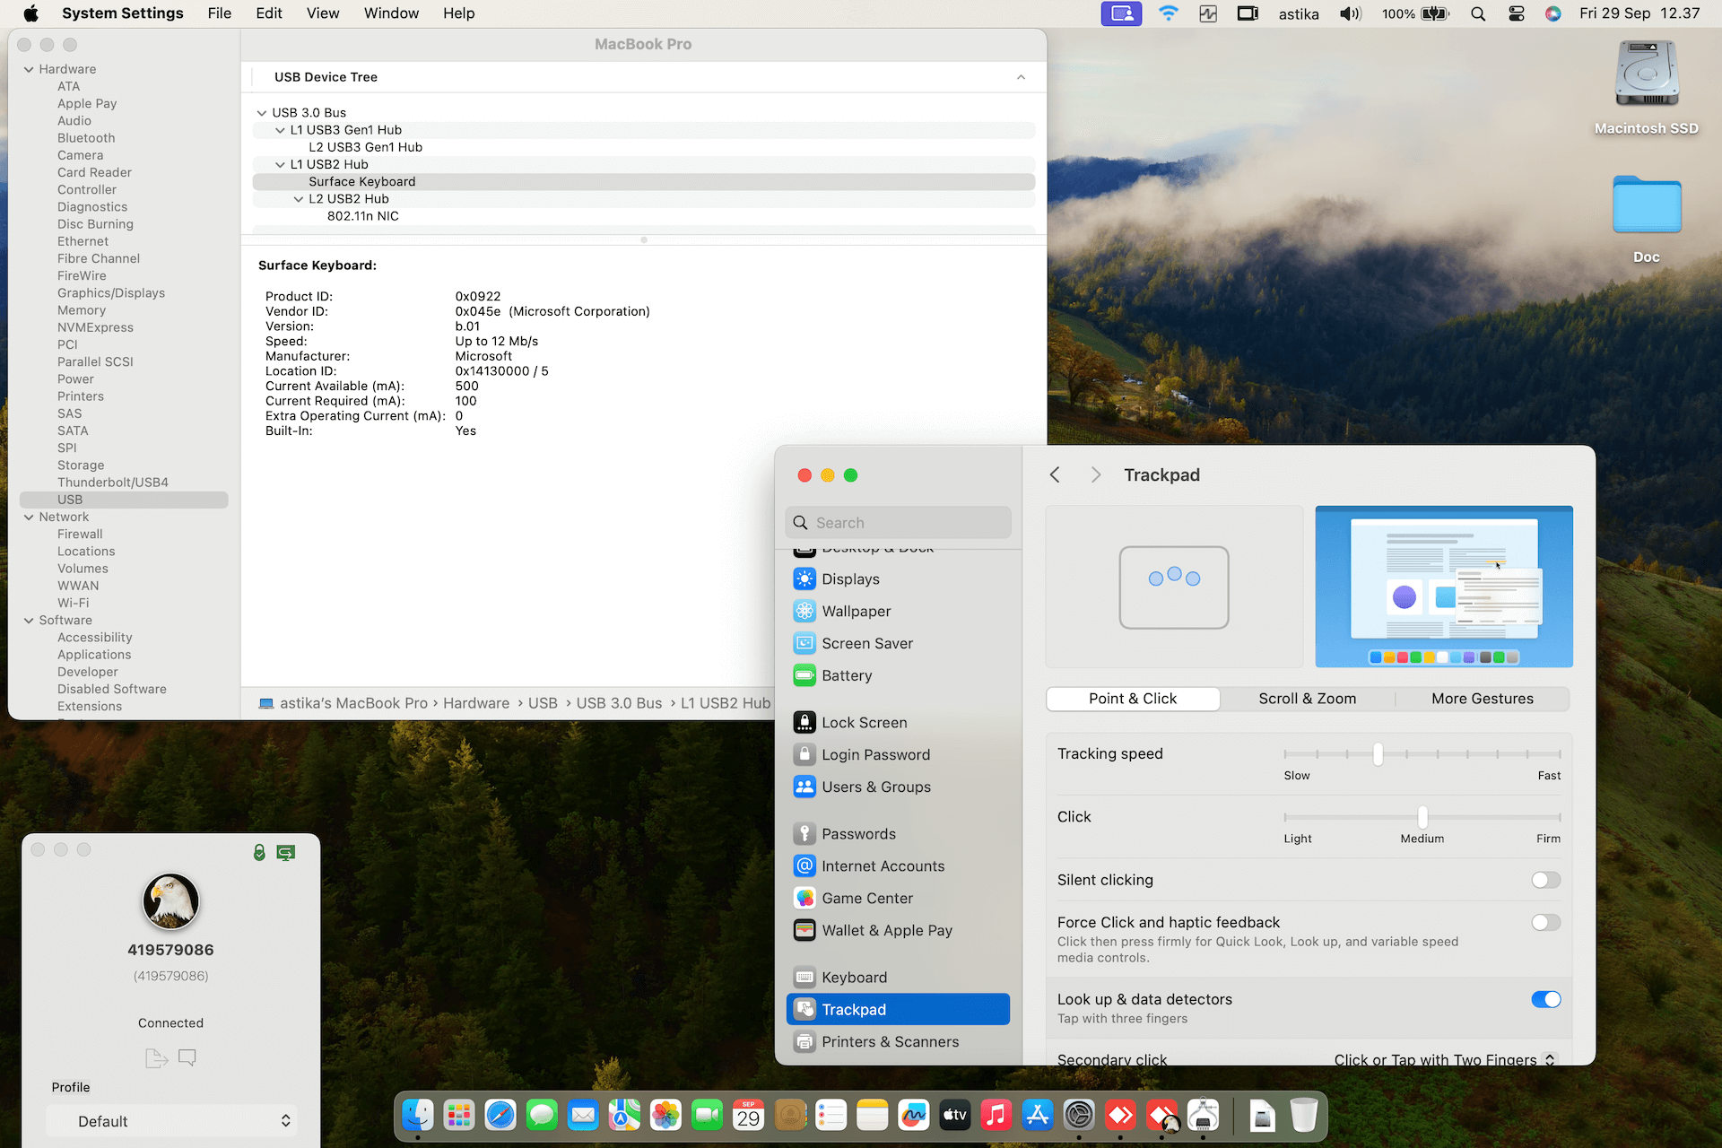This screenshot has width=1722, height=1148.
Task: Open the Macintosh SSD drive on the desktop
Action: [1647, 88]
